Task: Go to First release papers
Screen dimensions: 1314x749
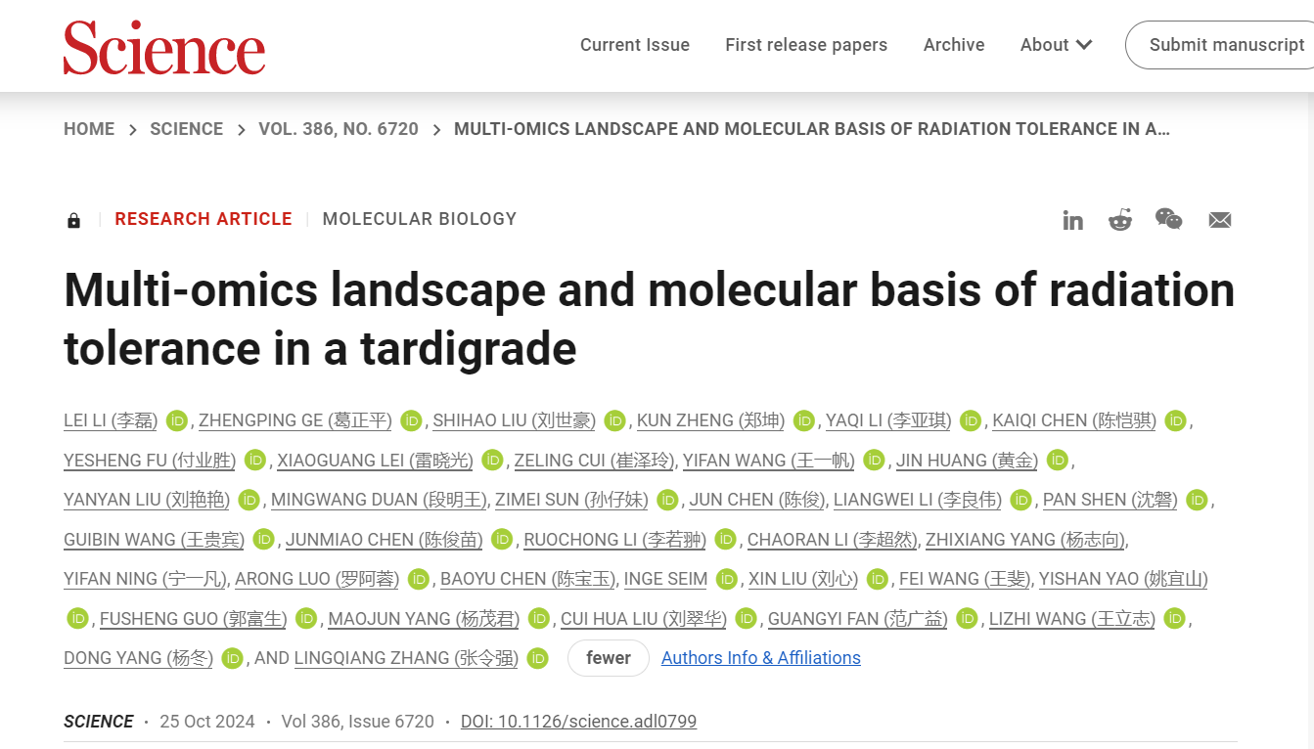Action: [806, 45]
